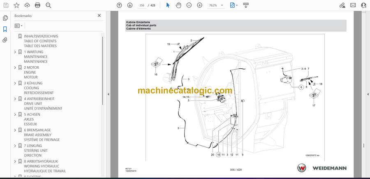
Task: Select the cursor selection tool
Action: coord(168,5)
